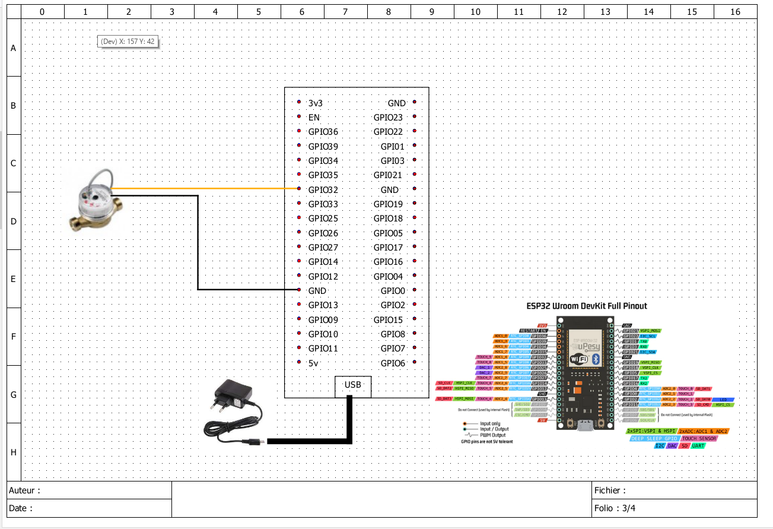Select the GPI021 pin label
The height and width of the screenshot is (529, 773).
388,175
